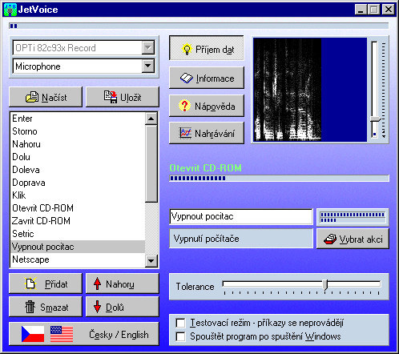The height and width of the screenshot is (354, 399).
Task: Click the green Otevrit CD-ROM recognized label
Action: point(205,168)
